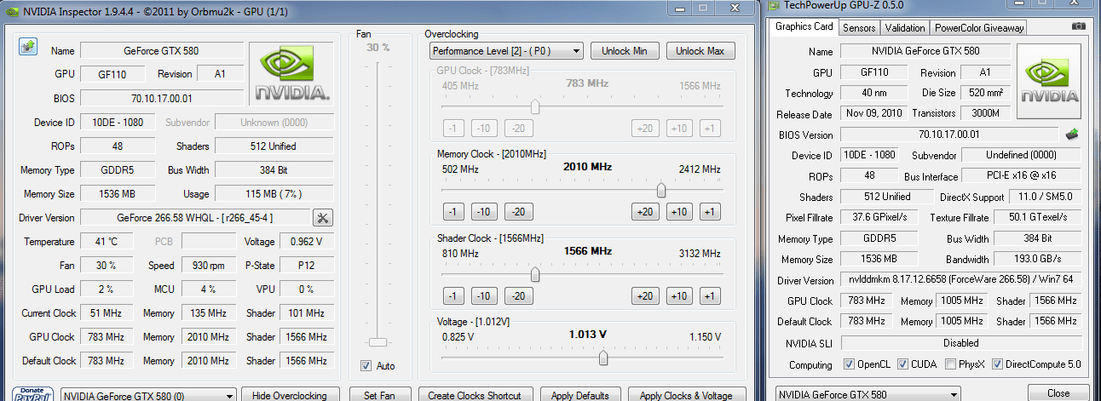The height and width of the screenshot is (401, 1101).
Task: Click the disabled GPU Clock slider thumb
Action: point(535,106)
